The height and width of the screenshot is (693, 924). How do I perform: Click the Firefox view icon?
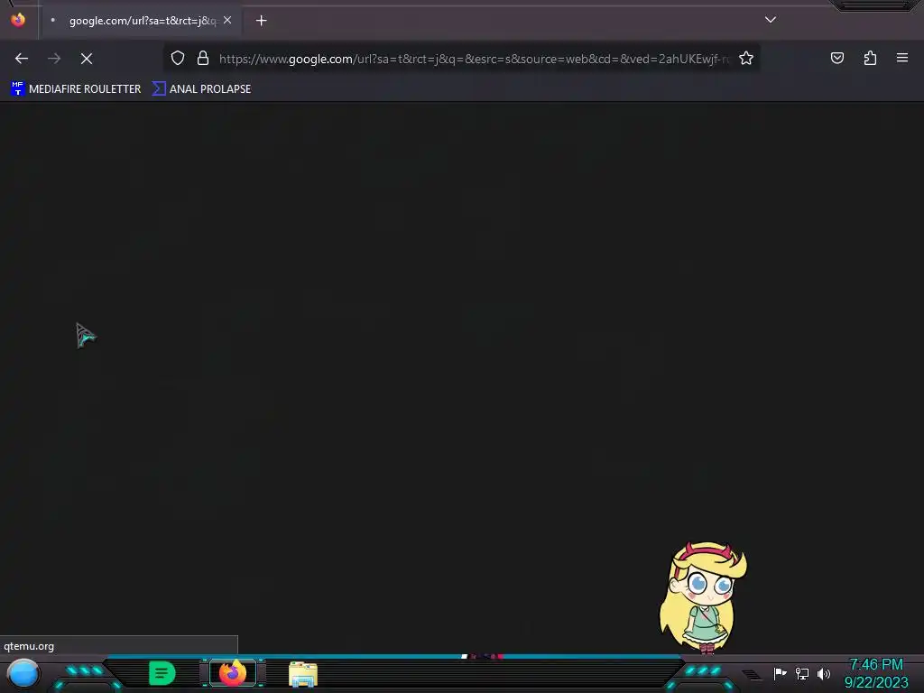18,20
